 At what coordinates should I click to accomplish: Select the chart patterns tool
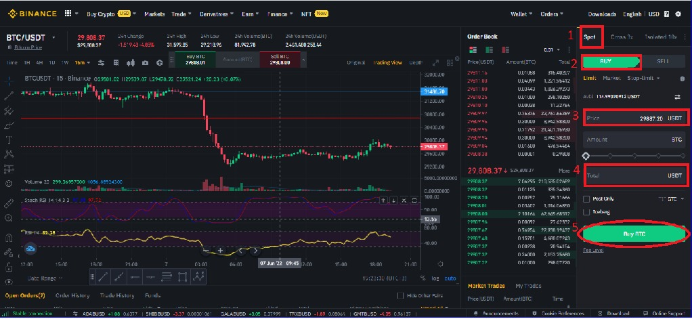pyautogui.click(x=9, y=154)
